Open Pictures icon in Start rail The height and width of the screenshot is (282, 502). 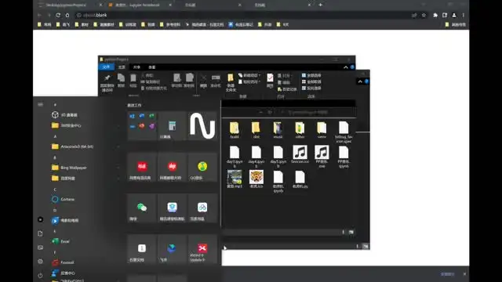[x=40, y=248]
